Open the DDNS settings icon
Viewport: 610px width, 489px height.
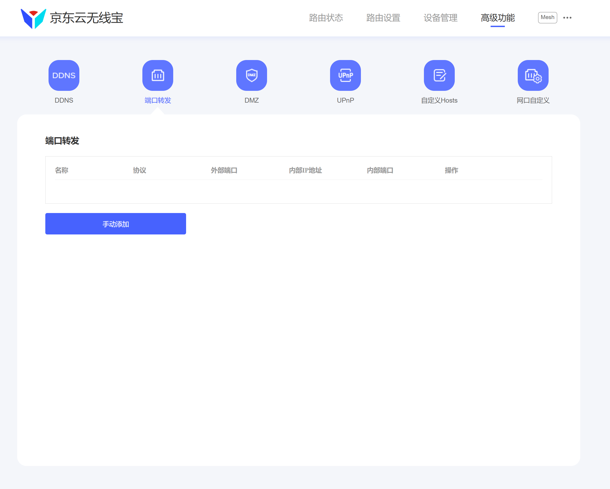tap(64, 75)
